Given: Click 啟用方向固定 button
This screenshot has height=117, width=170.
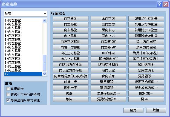Looking at the screenshot, I should [146, 42].
